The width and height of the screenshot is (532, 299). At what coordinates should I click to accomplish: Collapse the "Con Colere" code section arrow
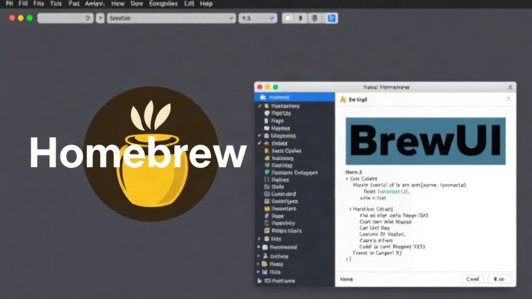point(347,179)
